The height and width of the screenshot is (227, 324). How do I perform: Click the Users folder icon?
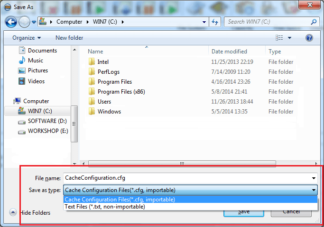(x=92, y=101)
